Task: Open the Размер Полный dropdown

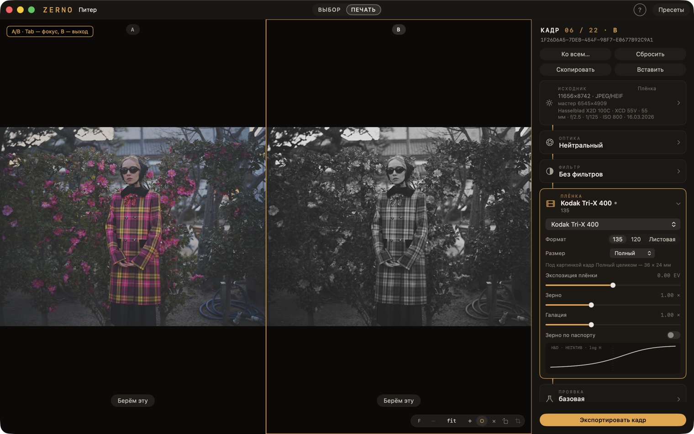Action: [632, 253]
